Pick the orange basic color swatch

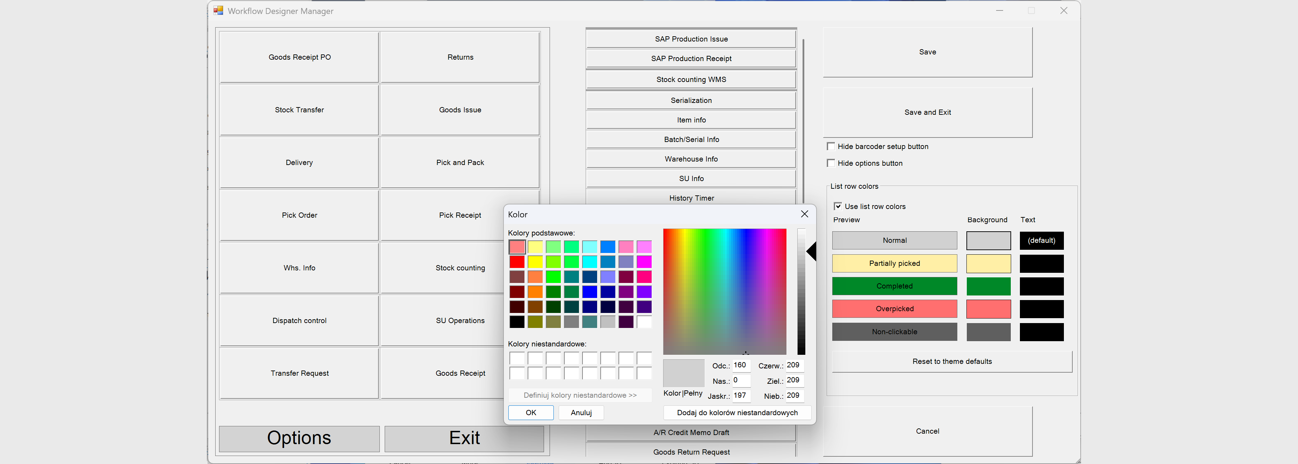click(535, 291)
